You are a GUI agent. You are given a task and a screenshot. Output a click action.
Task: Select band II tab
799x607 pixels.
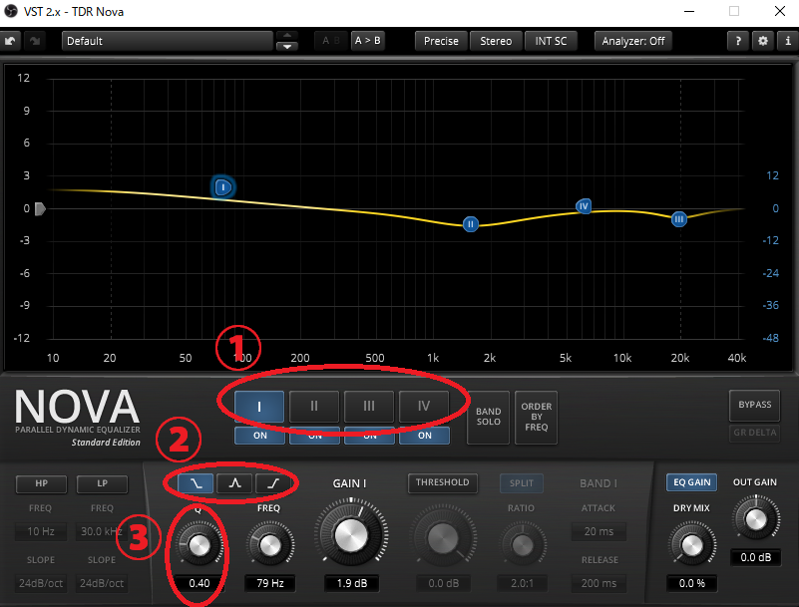[314, 407]
